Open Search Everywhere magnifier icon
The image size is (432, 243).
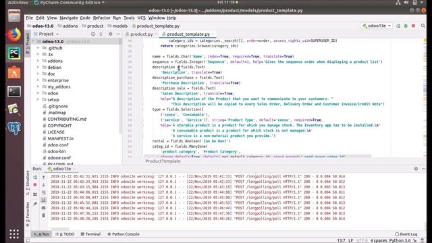pos(423,26)
